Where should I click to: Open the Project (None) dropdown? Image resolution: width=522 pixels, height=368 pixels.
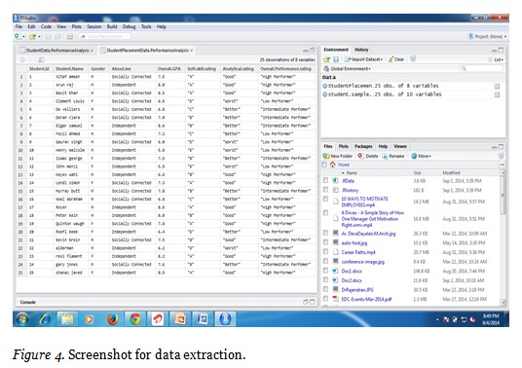[487, 36]
